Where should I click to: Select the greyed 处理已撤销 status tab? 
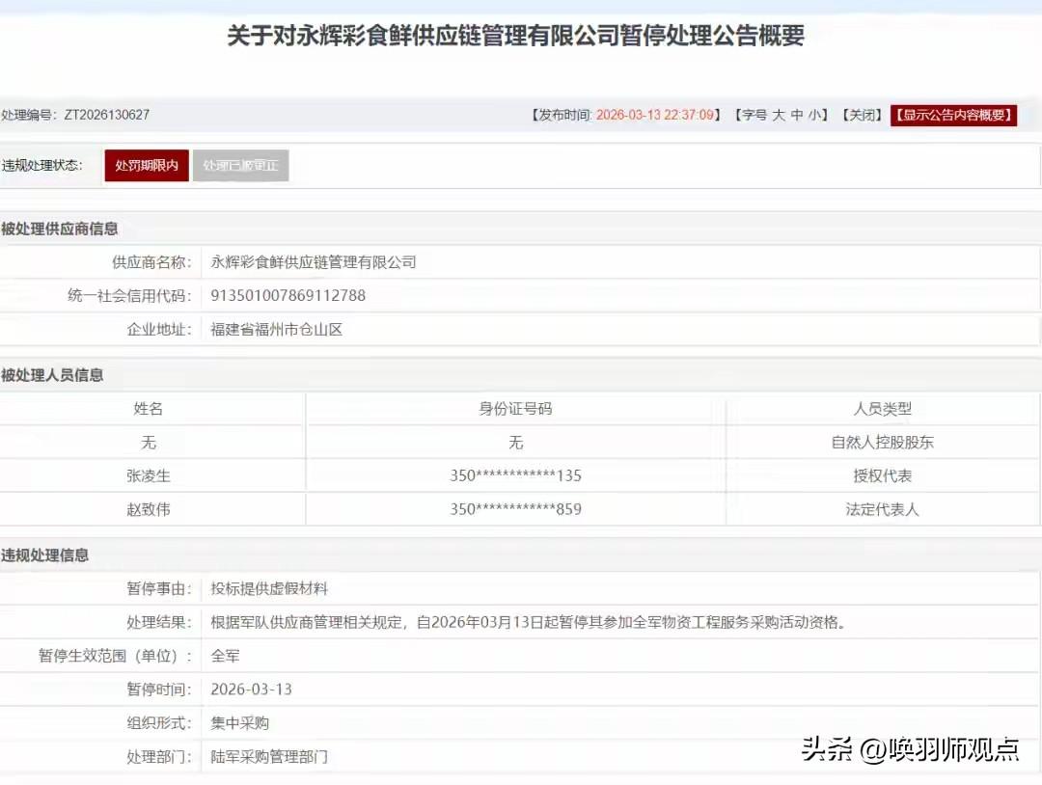pyautogui.click(x=240, y=165)
